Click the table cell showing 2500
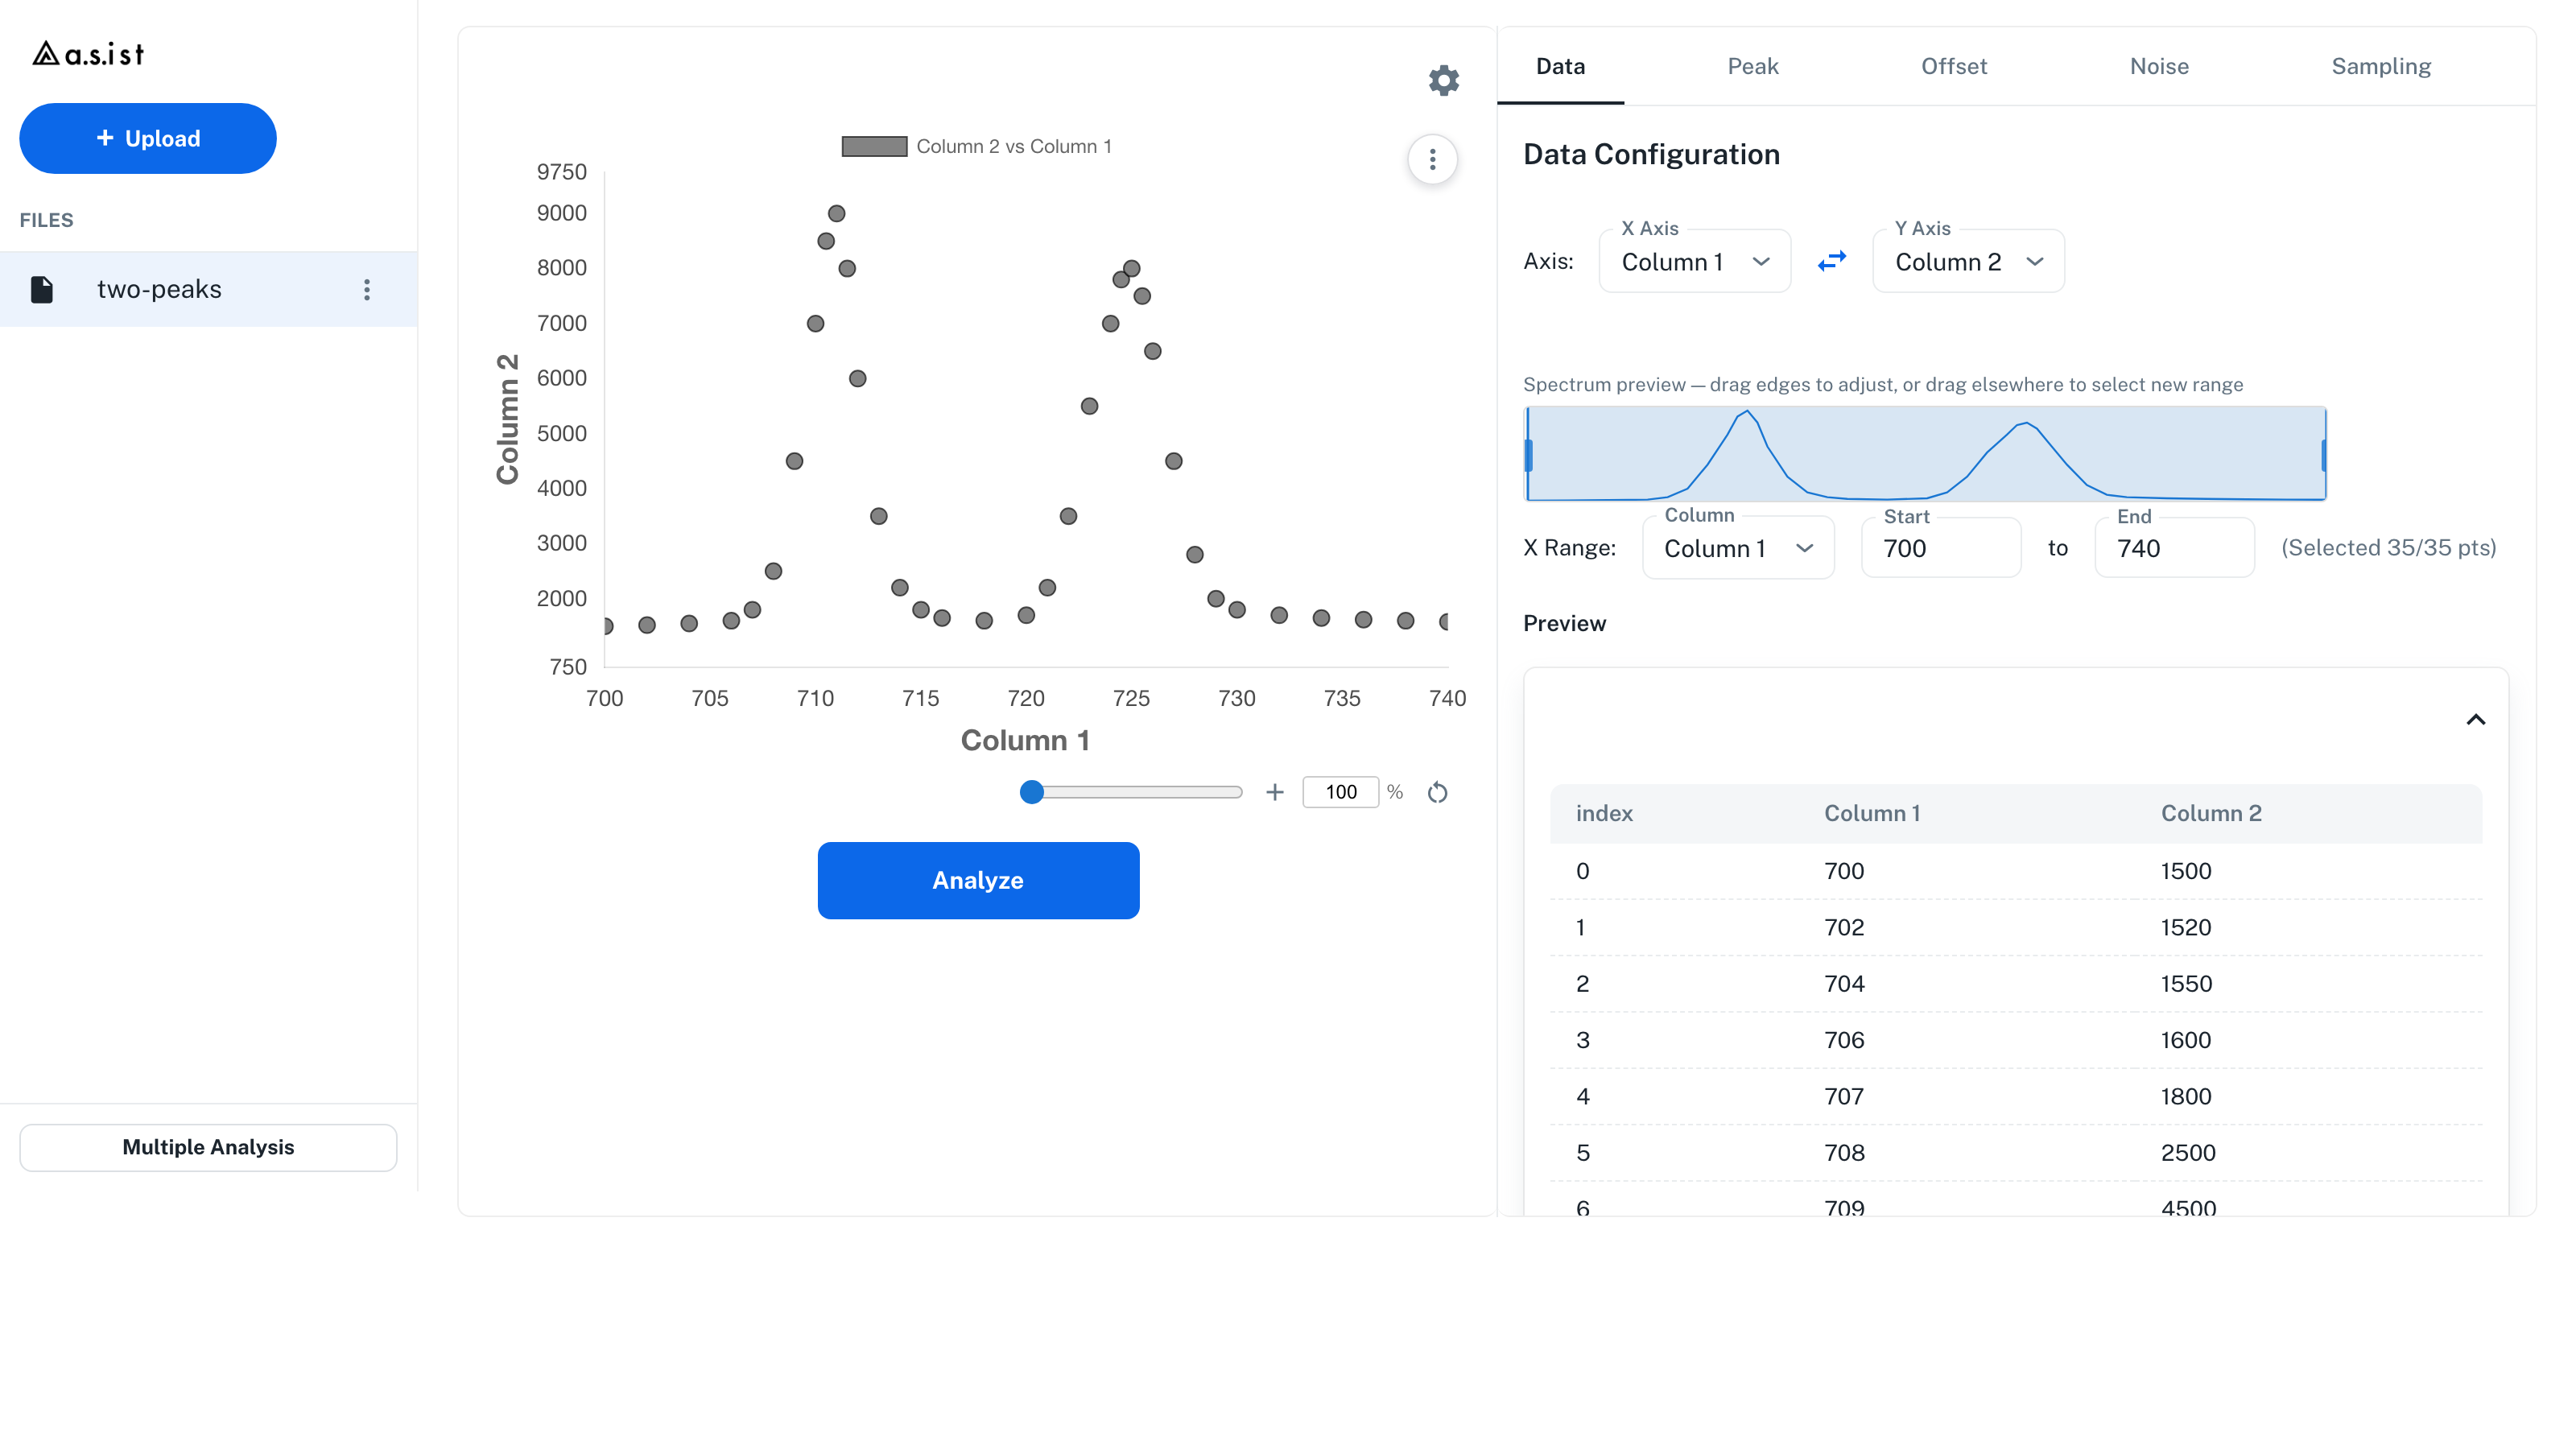The height and width of the screenshot is (1449, 2576). pos(2188,1153)
